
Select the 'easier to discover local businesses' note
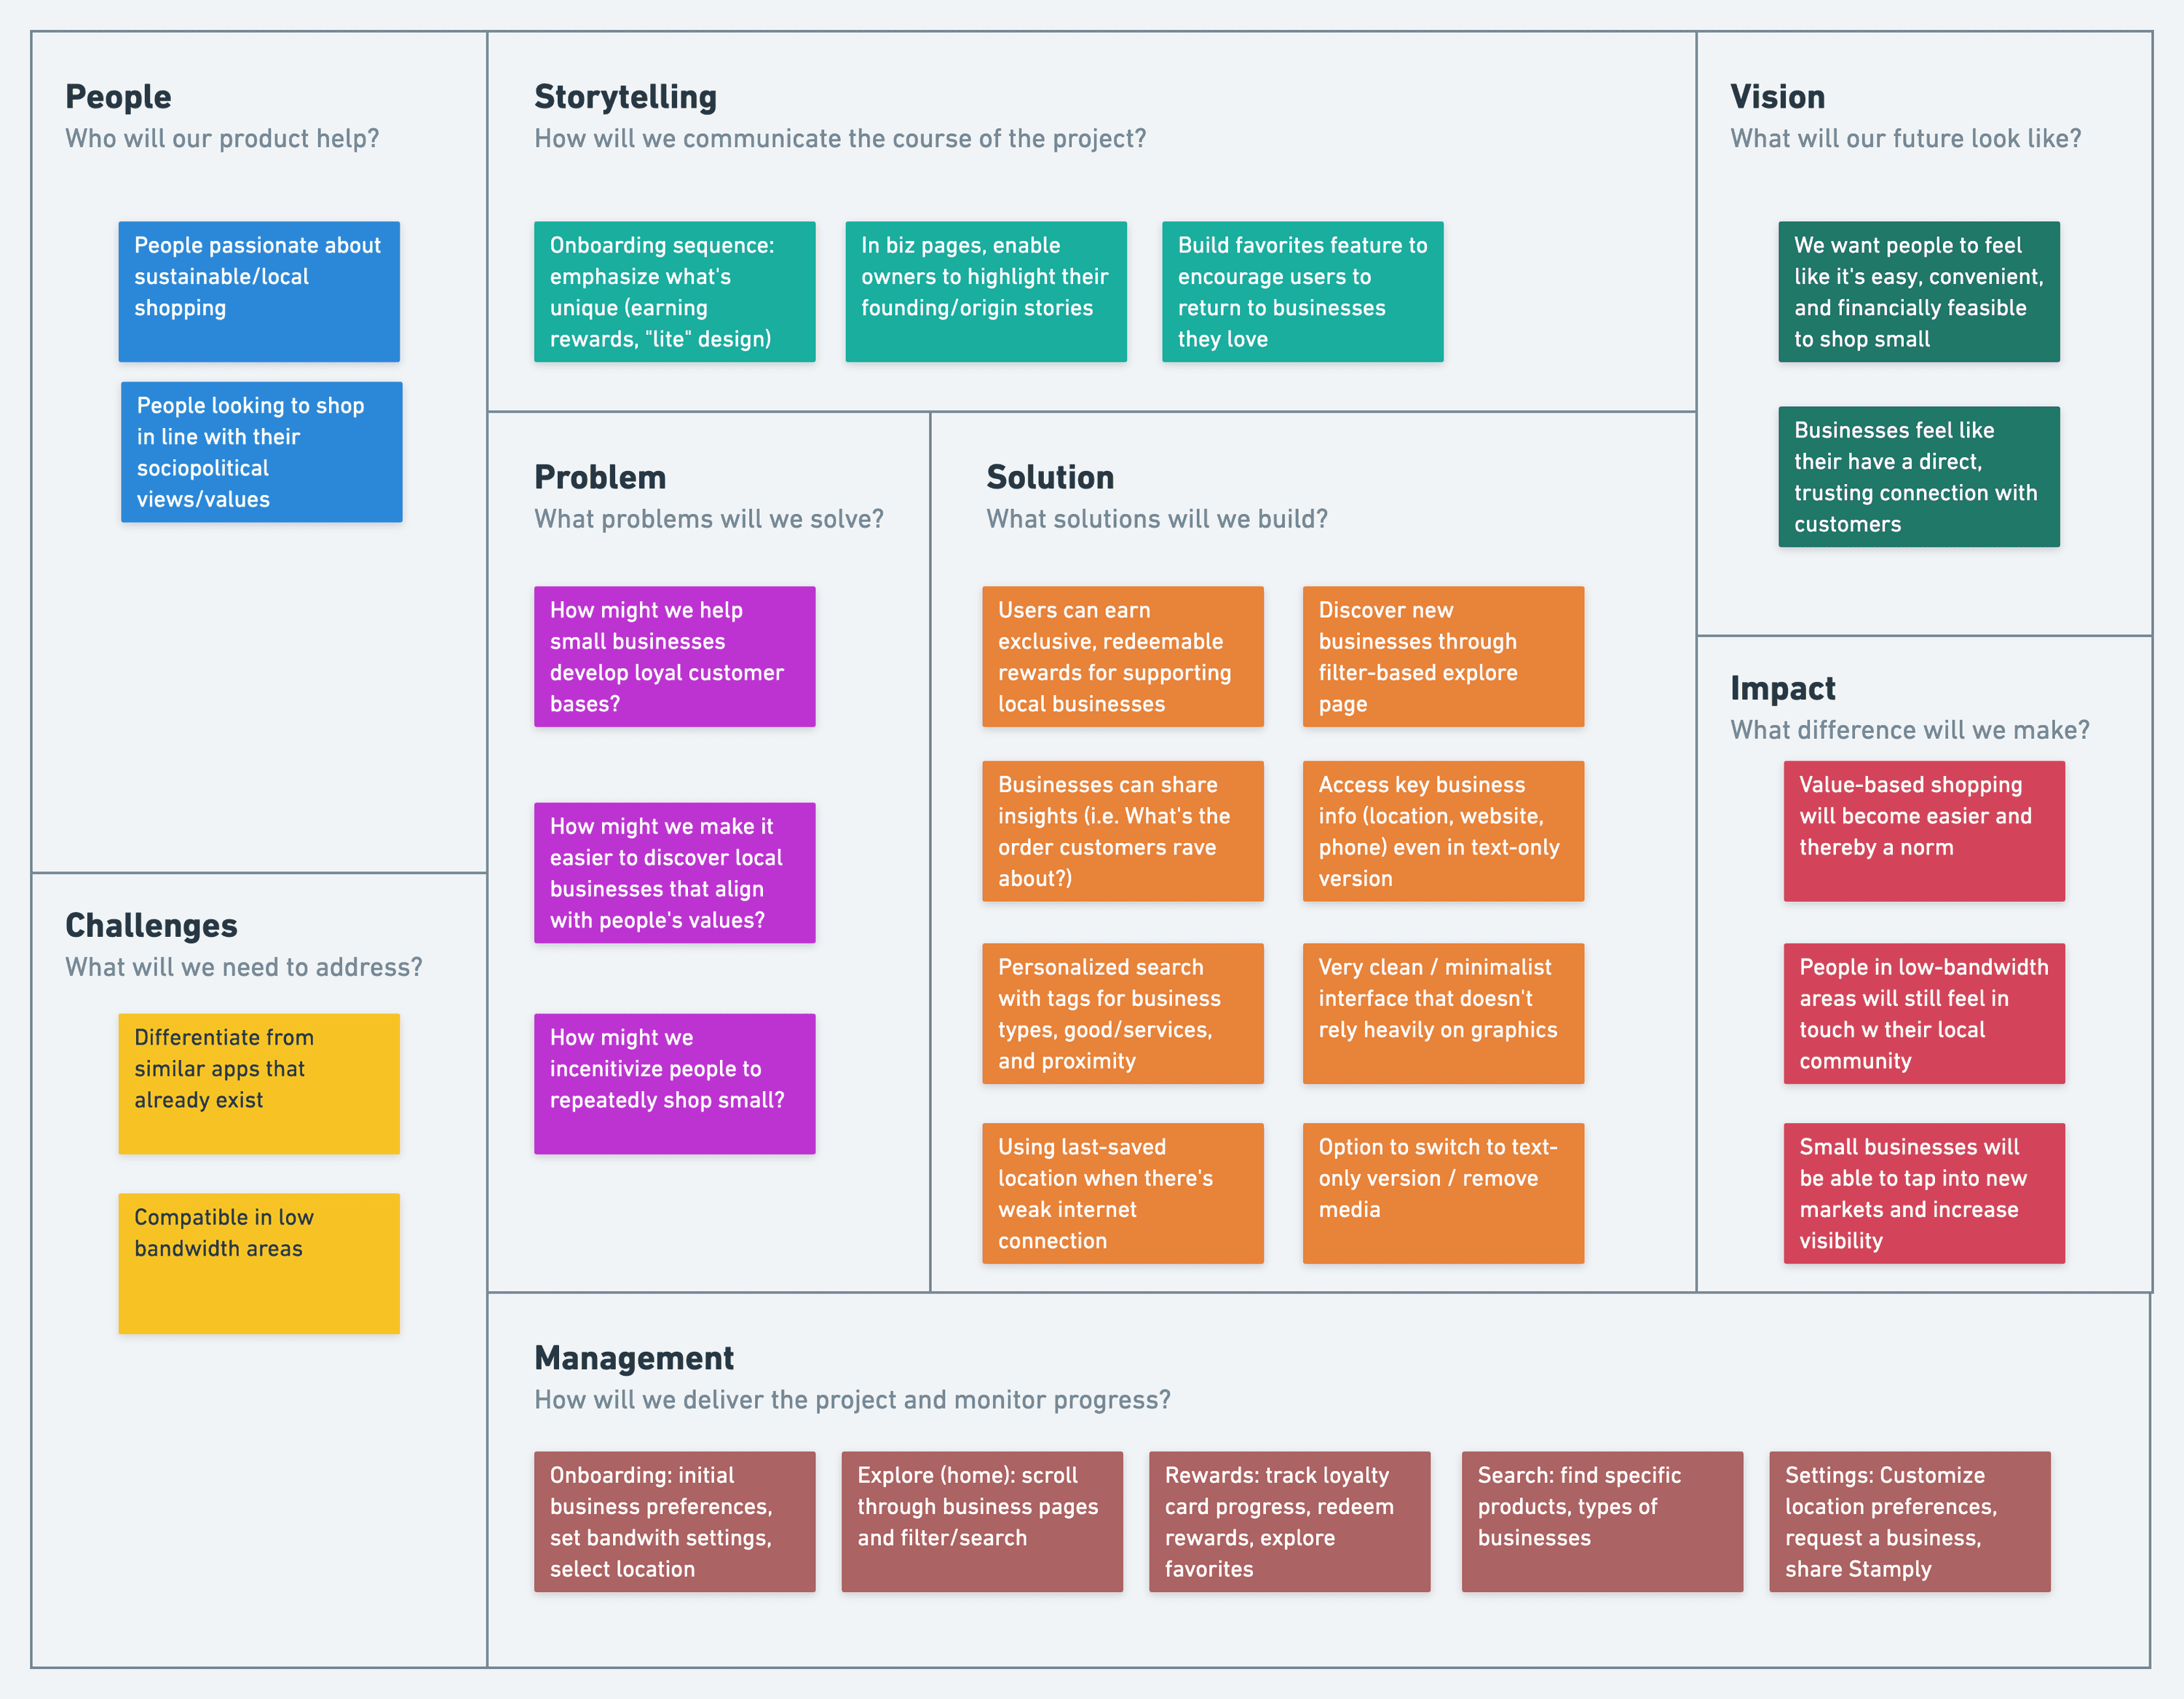675,872
